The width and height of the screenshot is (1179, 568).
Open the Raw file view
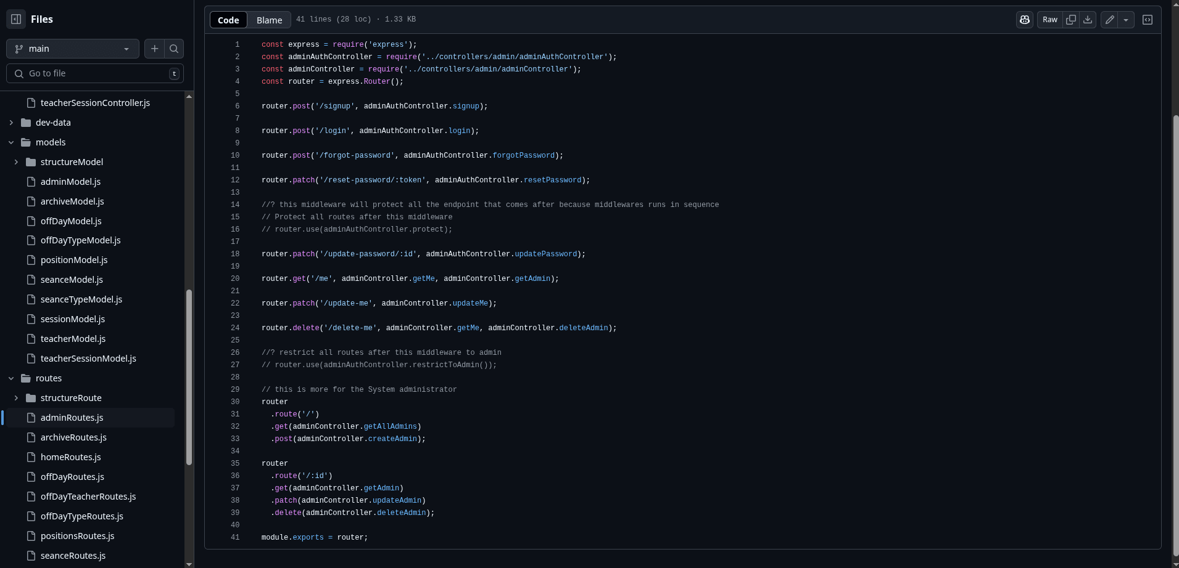tap(1050, 20)
